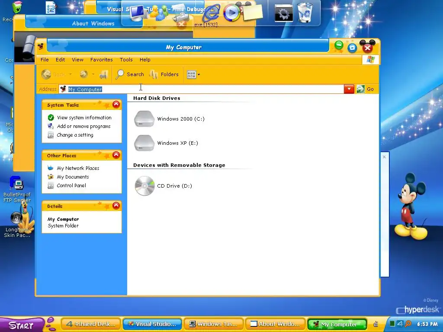
Task: Select Windows 2000 (C:) drive icon
Action: tap(144, 118)
